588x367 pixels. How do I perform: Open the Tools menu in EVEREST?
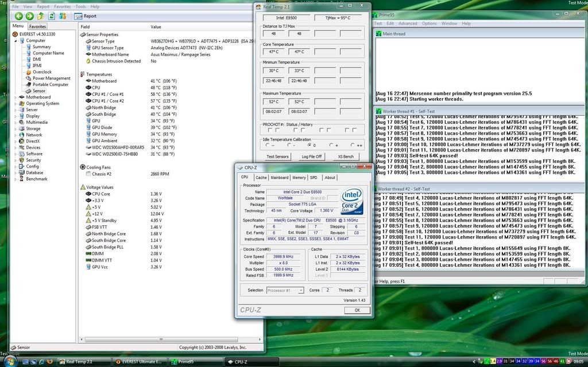click(80, 6)
